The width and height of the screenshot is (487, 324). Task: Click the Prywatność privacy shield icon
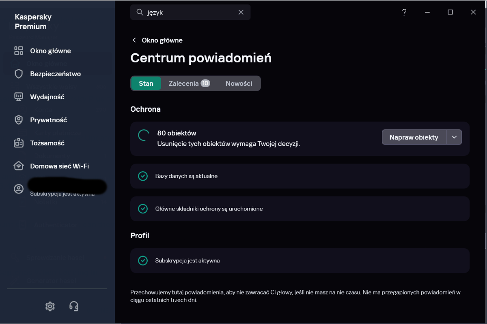19,120
